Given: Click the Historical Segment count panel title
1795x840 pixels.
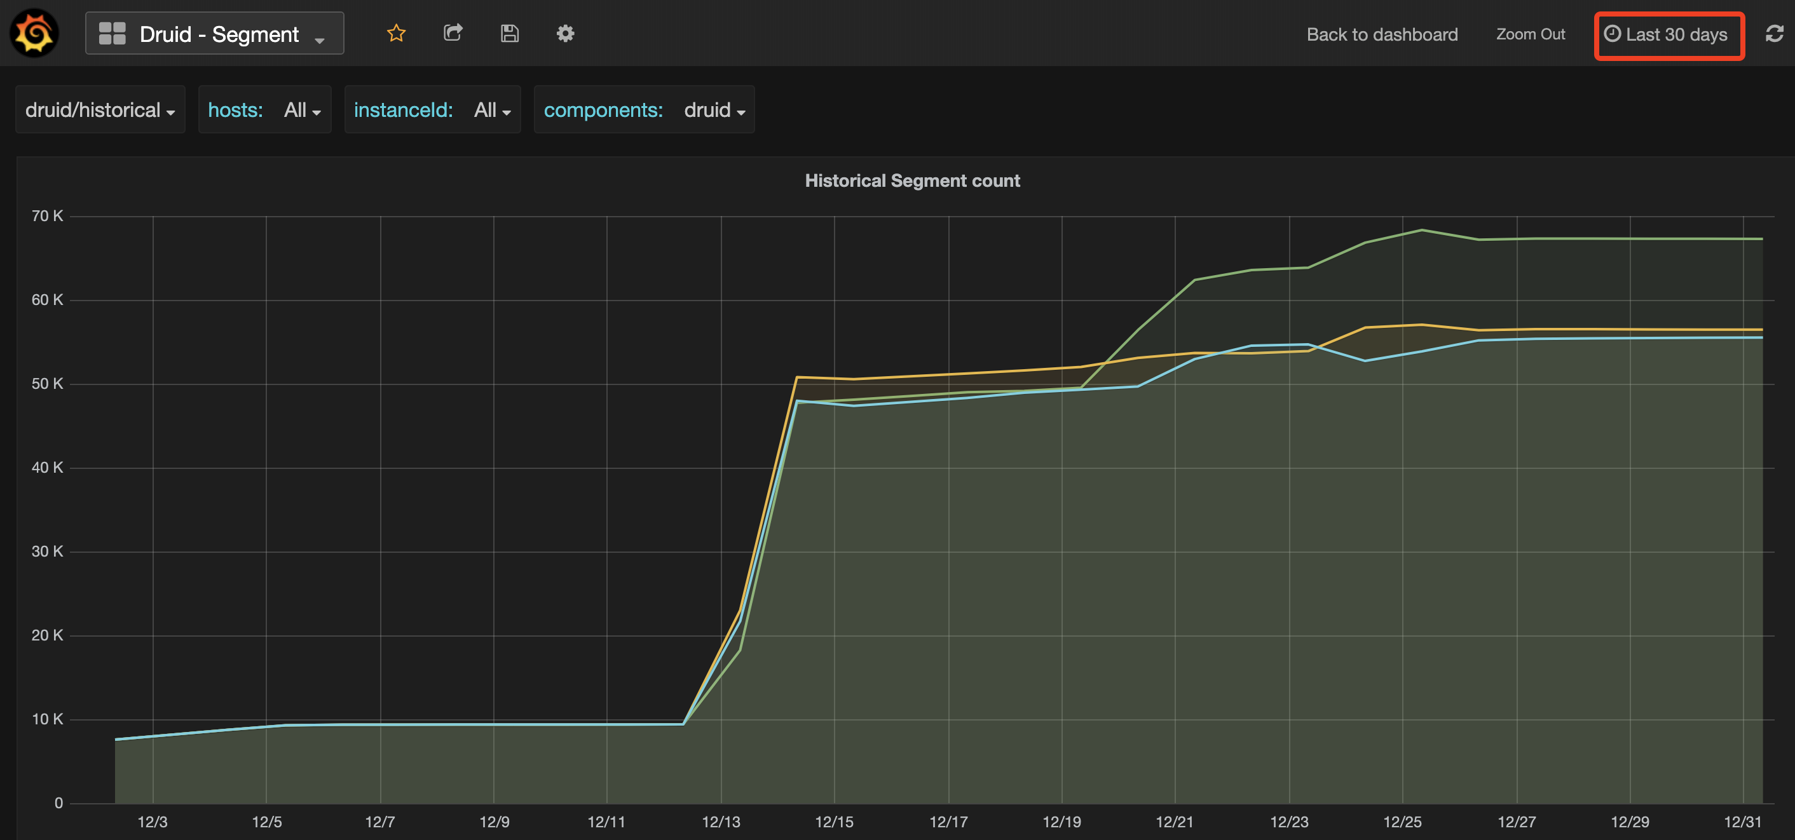Looking at the screenshot, I should coord(912,180).
